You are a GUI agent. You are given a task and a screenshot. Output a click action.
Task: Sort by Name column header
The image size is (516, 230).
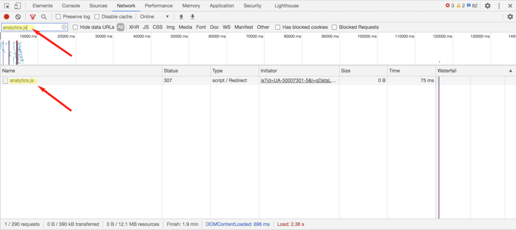click(81, 70)
